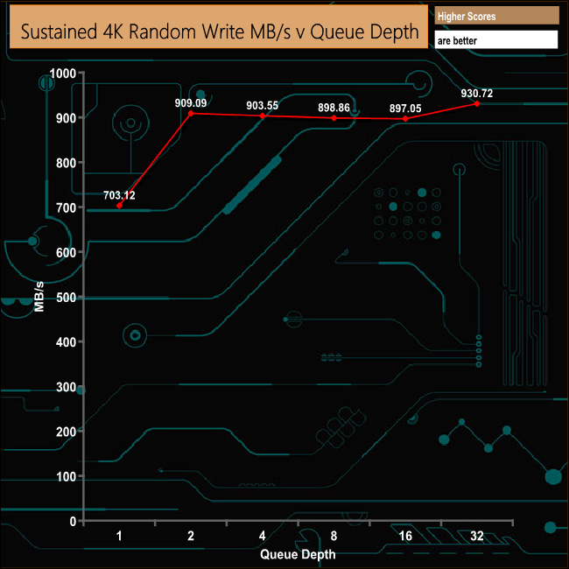
Task: Click the 800 y-axis label
Action: 66,164
